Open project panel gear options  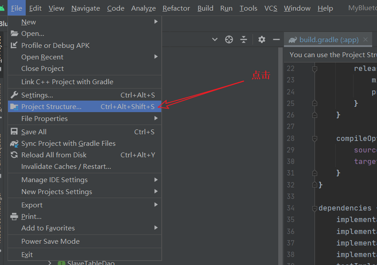click(261, 39)
